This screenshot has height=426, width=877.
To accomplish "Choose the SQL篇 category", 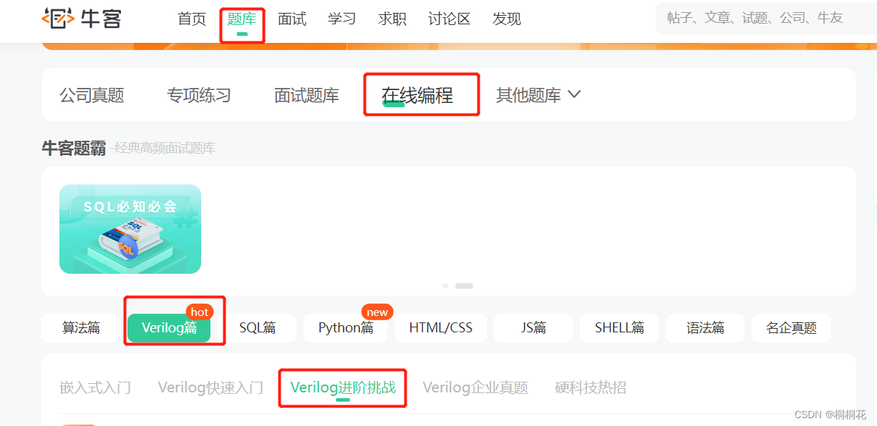I will tap(258, 328).
